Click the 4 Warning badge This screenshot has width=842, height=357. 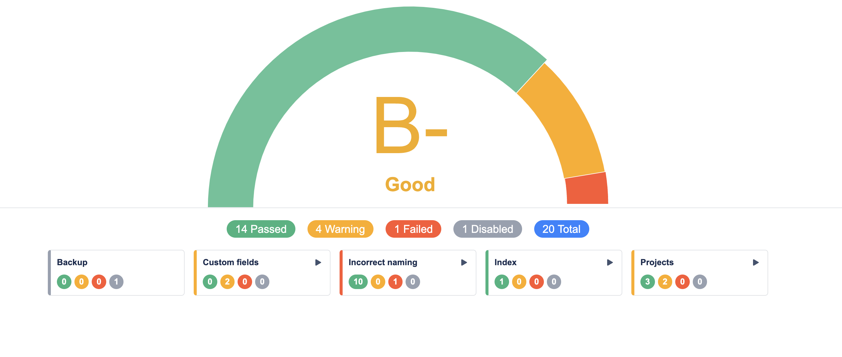(340, 229)
